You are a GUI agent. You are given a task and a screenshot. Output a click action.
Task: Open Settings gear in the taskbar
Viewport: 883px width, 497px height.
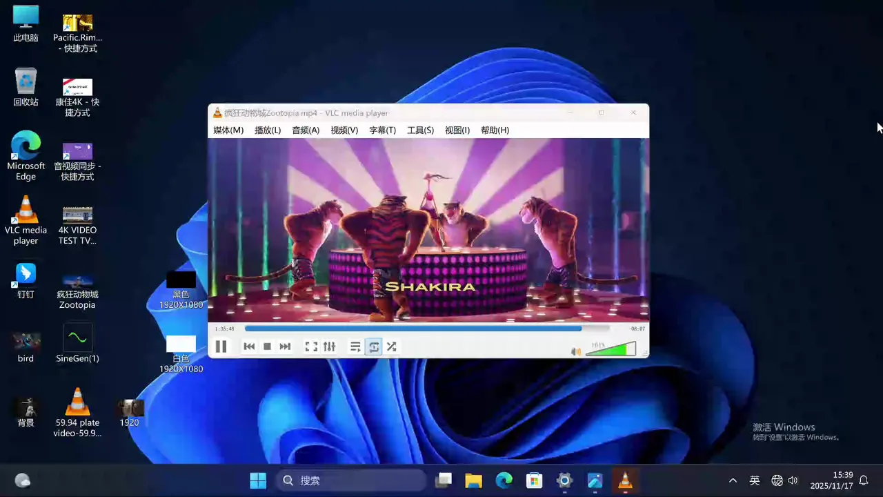click(564, 480)
